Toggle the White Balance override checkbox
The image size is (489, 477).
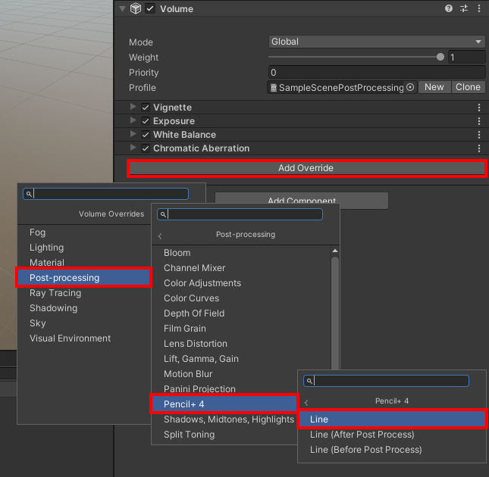(x=146, y=135)
